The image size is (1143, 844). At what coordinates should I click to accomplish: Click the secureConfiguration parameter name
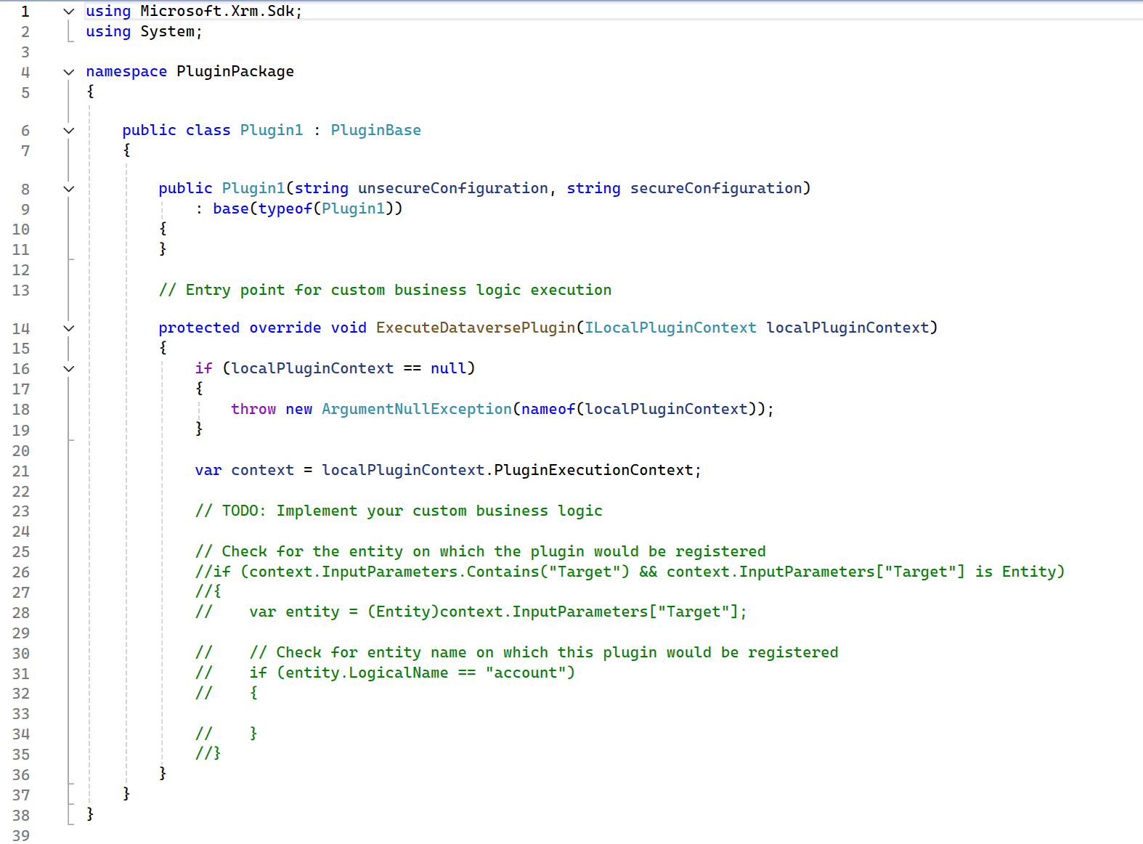(x=715, y=188)
